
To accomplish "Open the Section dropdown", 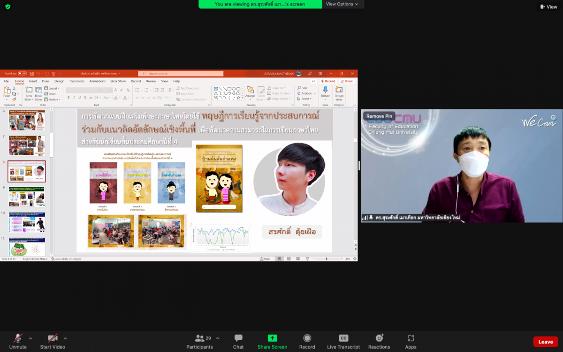I will pos(52,99).
